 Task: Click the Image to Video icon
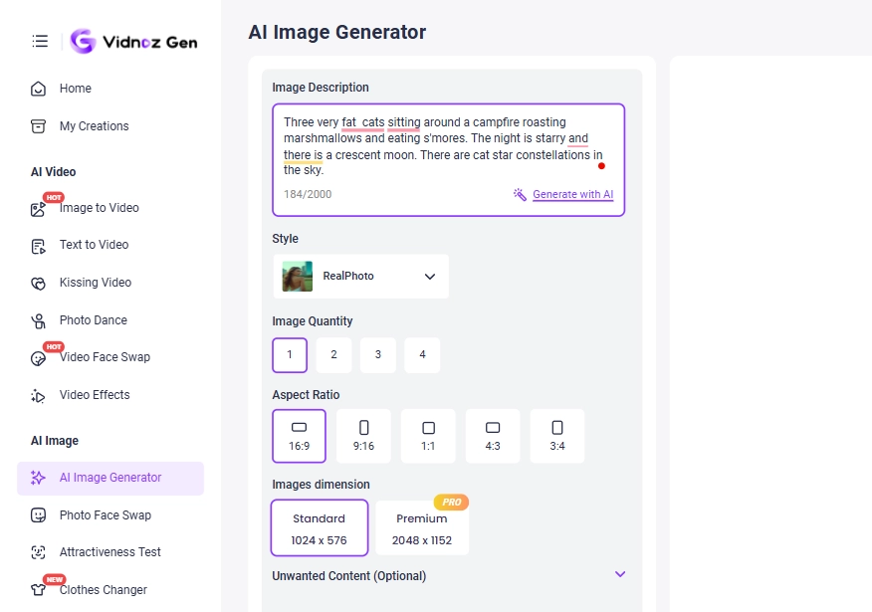click(x=39, y=209)
